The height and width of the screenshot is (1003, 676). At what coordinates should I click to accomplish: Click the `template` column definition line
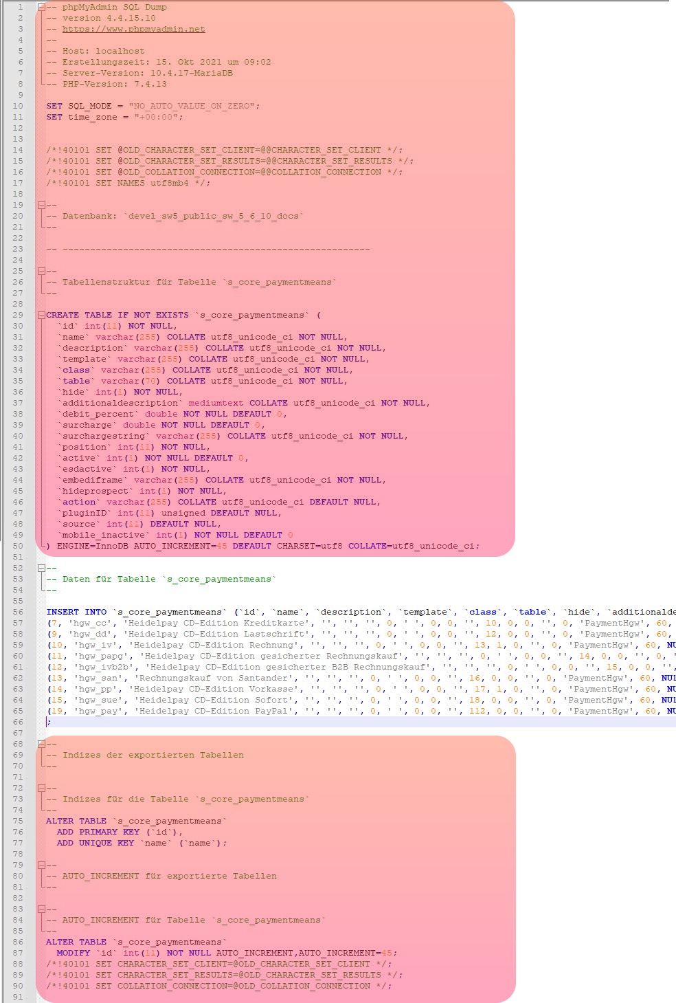point(214,359)
